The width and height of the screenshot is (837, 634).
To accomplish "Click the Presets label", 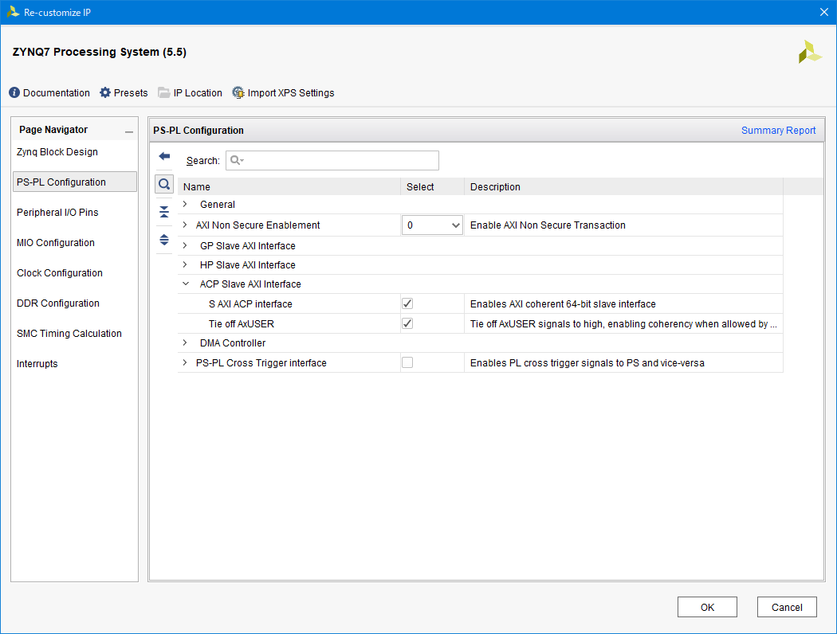I will [x=131, y=92].
